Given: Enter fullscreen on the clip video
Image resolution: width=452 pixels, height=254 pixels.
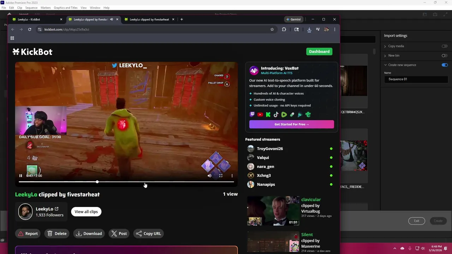Looking at the screenshot, I should pyautogui.click(x=221, y=176).
